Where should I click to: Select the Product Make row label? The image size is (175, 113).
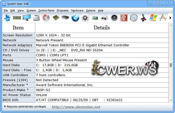(16, 90)
